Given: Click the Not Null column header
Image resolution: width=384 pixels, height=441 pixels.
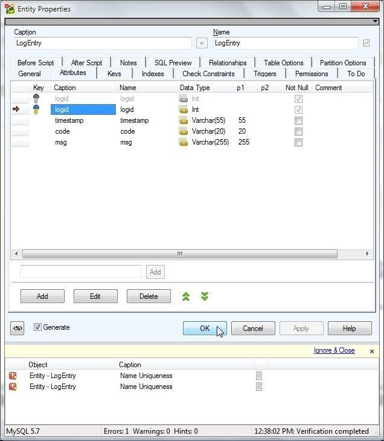Looking at the screenshot, I should pyautogui.click(x=296, y=88).
